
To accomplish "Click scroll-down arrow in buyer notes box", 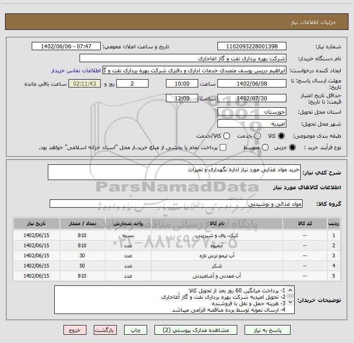I will point(291,302).
